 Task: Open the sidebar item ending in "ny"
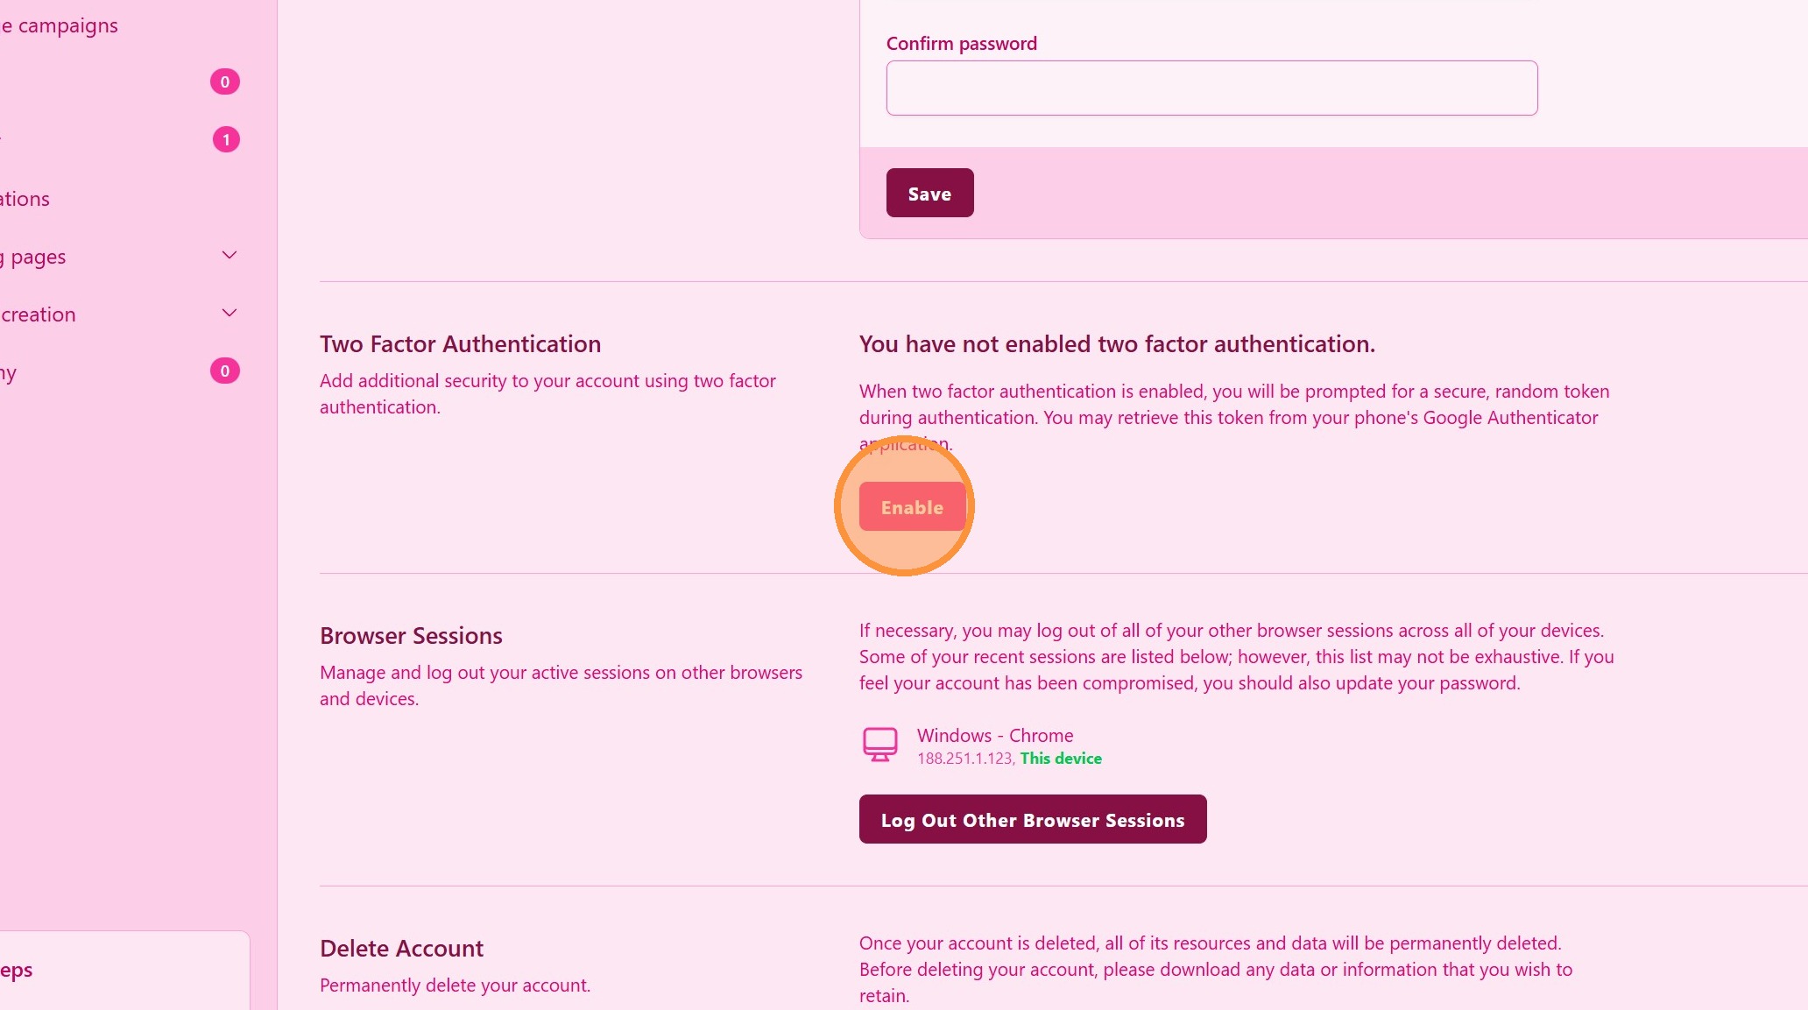coord(9,373)
